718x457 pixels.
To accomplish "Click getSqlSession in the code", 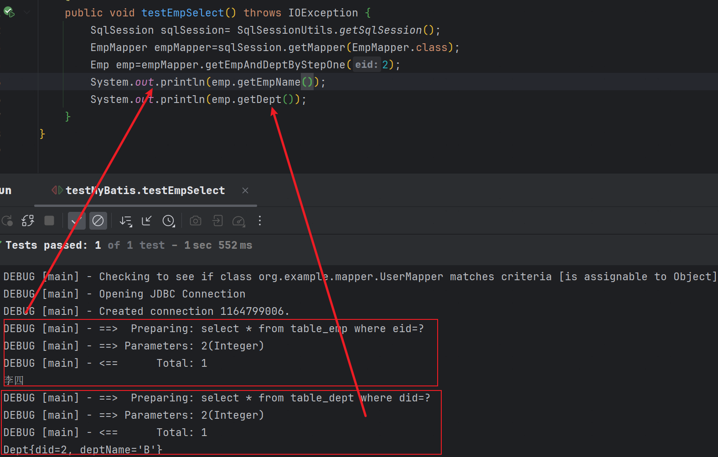I will 380,30.
